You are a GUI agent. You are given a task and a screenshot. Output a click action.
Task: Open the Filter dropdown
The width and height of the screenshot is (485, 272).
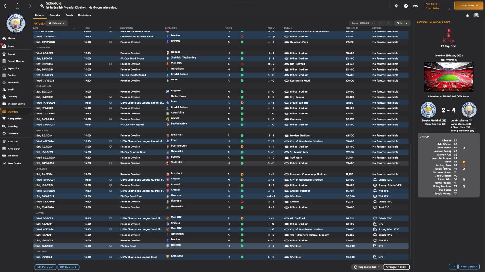402,23
